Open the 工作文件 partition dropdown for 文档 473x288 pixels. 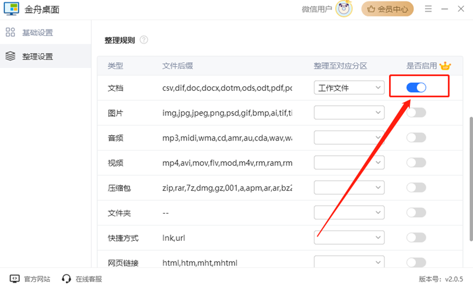pos(349,88)
